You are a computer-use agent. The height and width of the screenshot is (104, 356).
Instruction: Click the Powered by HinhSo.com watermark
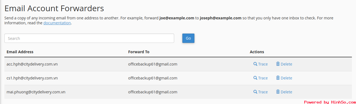(329, 102)
